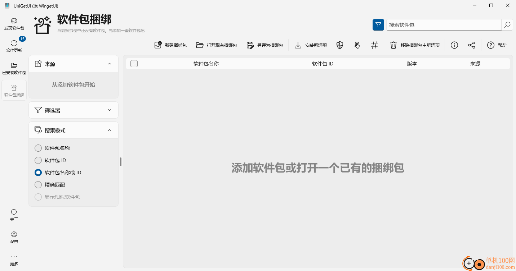
Task: Sort by 软件包名称 column header
Action: [x=206, y=64]
